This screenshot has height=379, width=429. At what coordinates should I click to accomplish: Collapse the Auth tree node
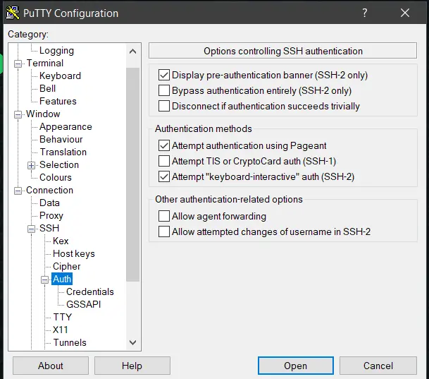[x=44, y=279]
